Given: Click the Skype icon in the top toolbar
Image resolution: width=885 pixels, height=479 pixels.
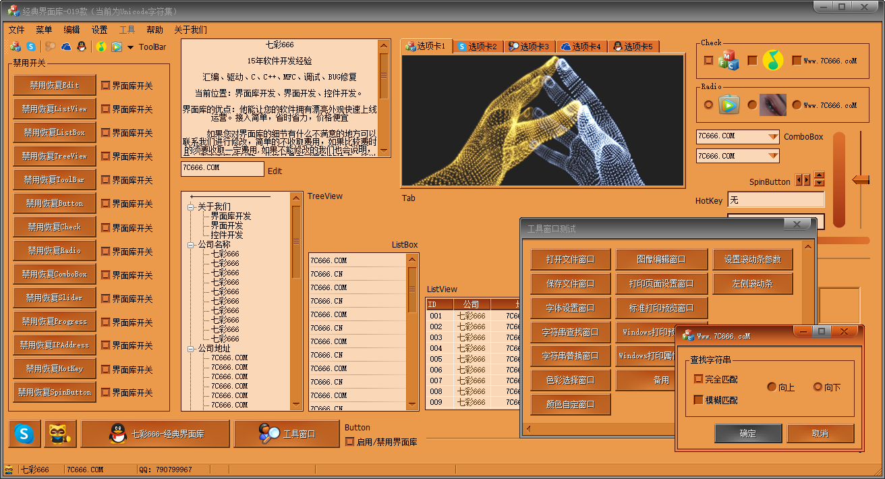Looking at the screenshot, I should tap(31, 47).
